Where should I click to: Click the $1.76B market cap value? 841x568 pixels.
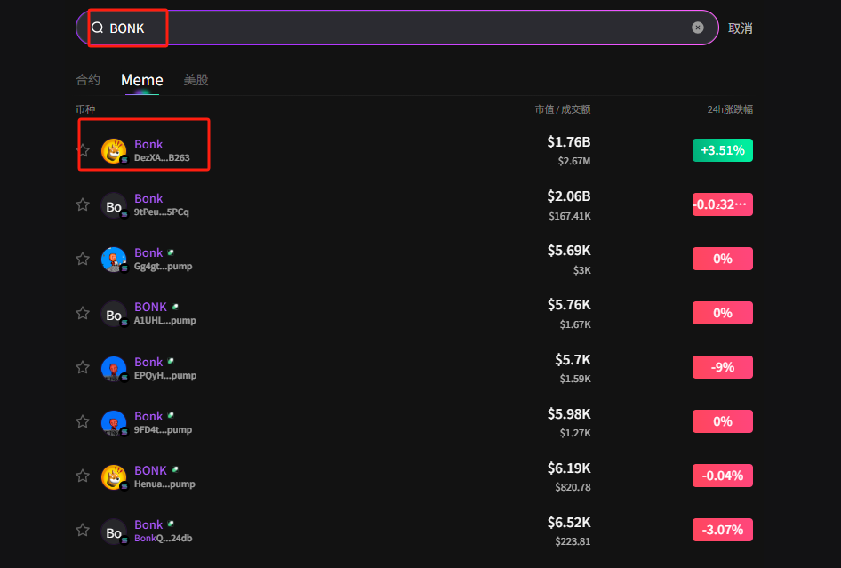(569, 142)
